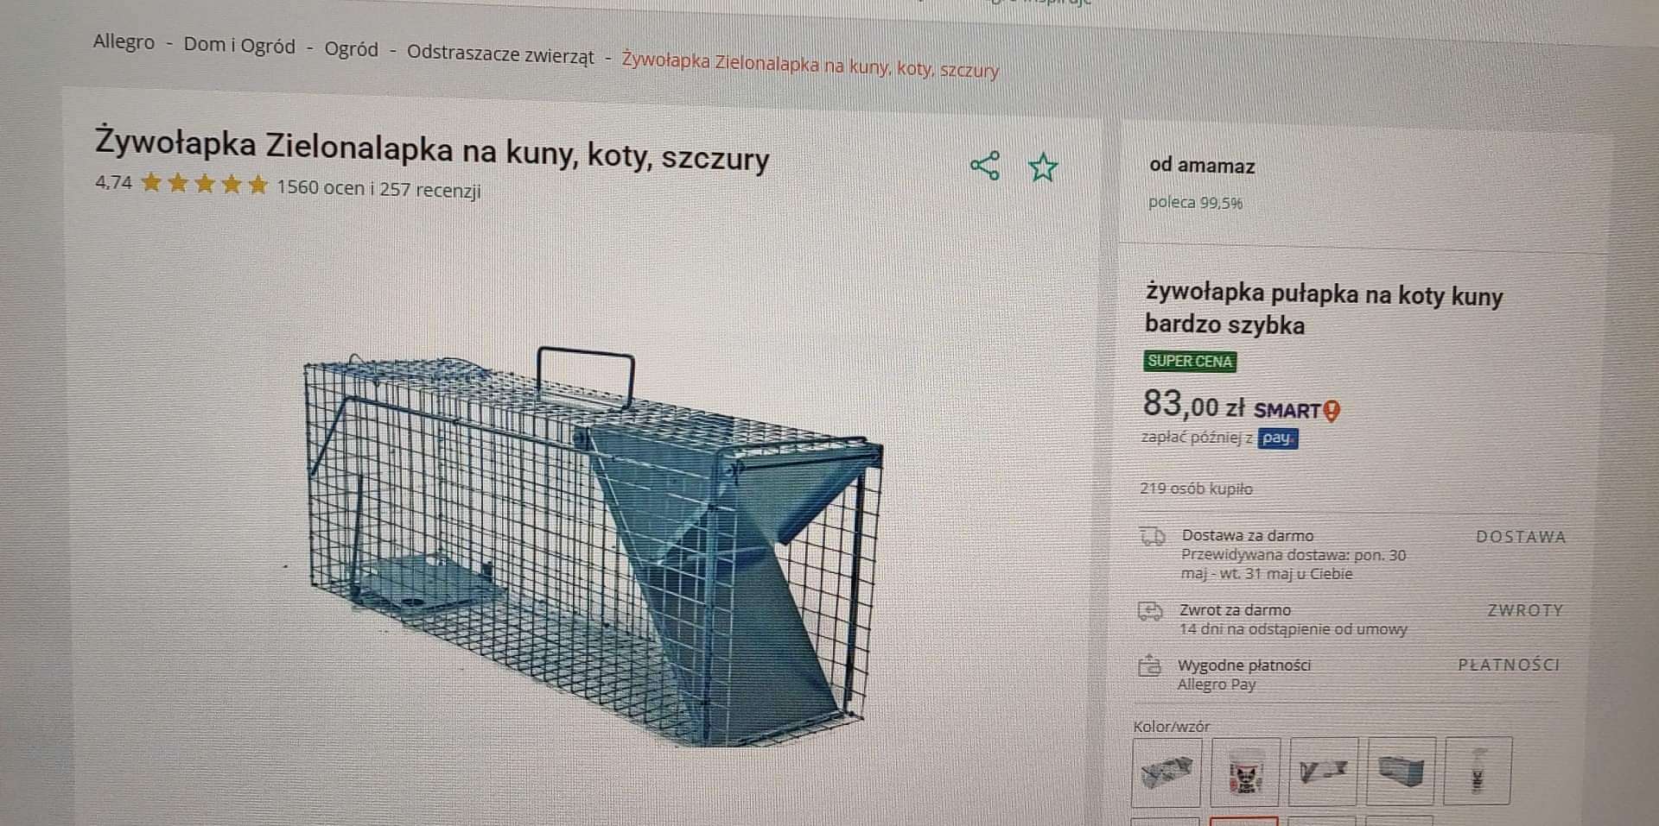This screenshot has height=826, width=1659.
Task: Go to Dom i Ogród category
Action: 239,46
